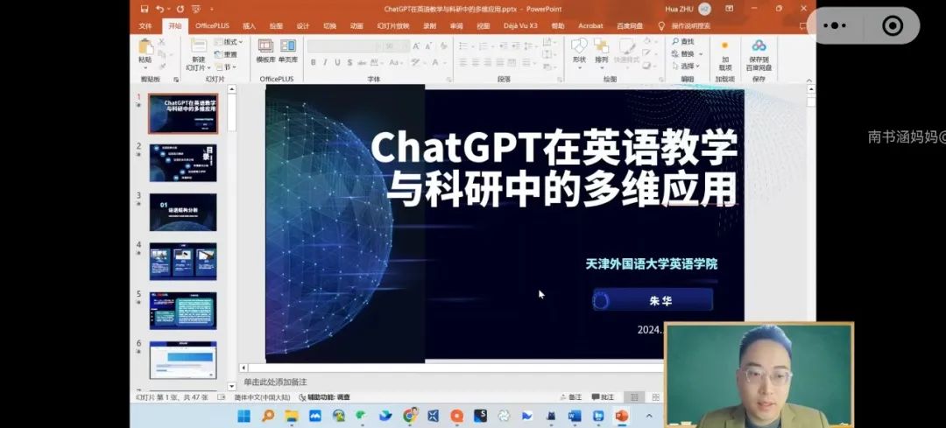Toggle italic formatting

click(x=325, y=62)
